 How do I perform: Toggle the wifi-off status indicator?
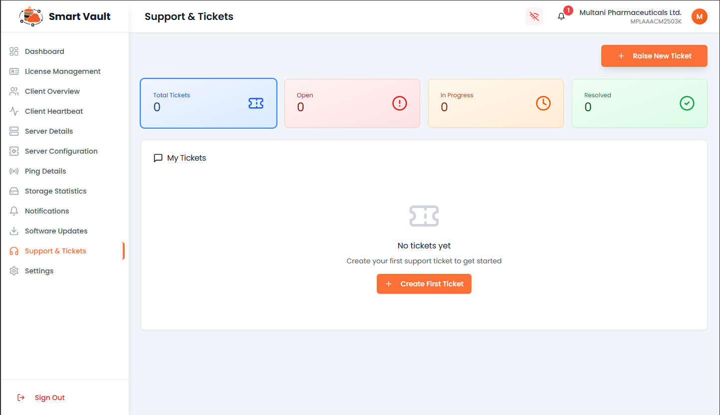534,16
